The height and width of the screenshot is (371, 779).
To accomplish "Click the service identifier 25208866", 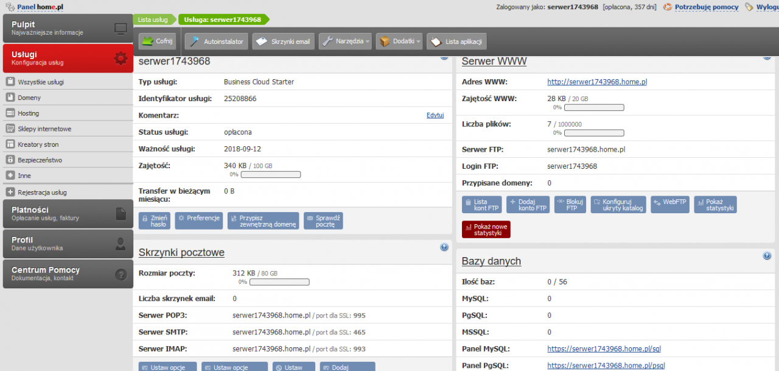I will 240,99.
